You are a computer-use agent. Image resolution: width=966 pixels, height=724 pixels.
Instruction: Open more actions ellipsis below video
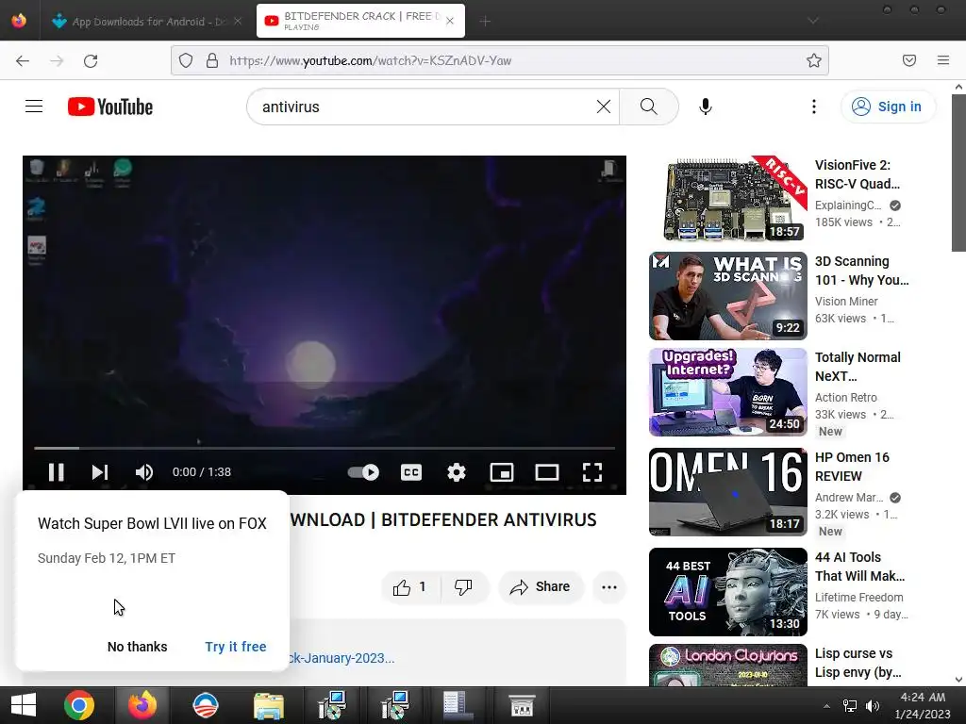pyautogui.click(x=609, y=586)
